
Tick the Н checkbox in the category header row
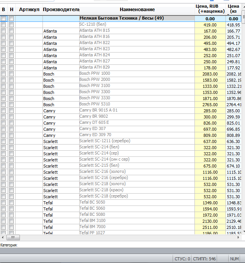(11, 19)
